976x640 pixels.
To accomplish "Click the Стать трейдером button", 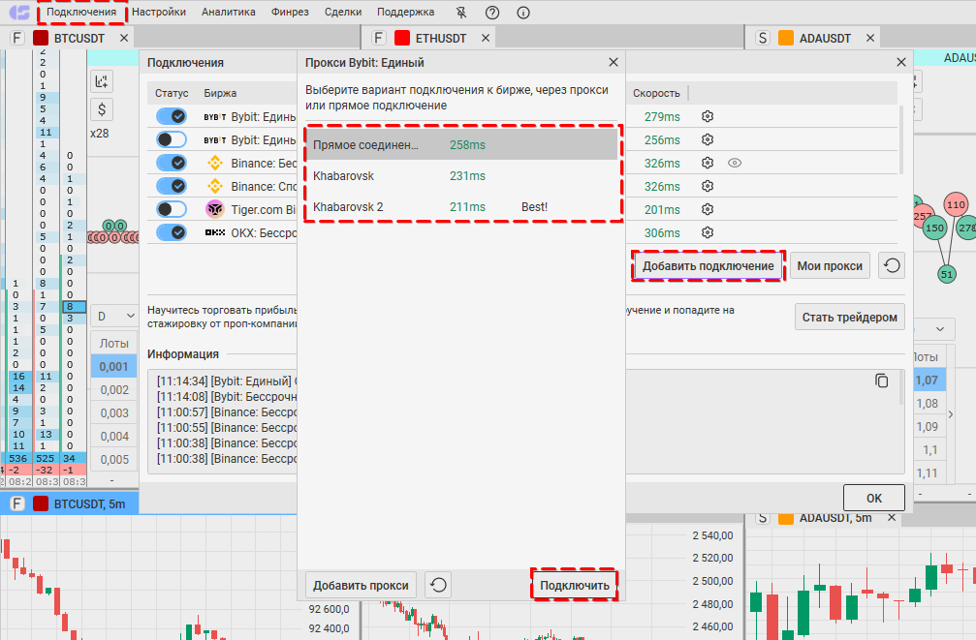I will click(850, 318).
